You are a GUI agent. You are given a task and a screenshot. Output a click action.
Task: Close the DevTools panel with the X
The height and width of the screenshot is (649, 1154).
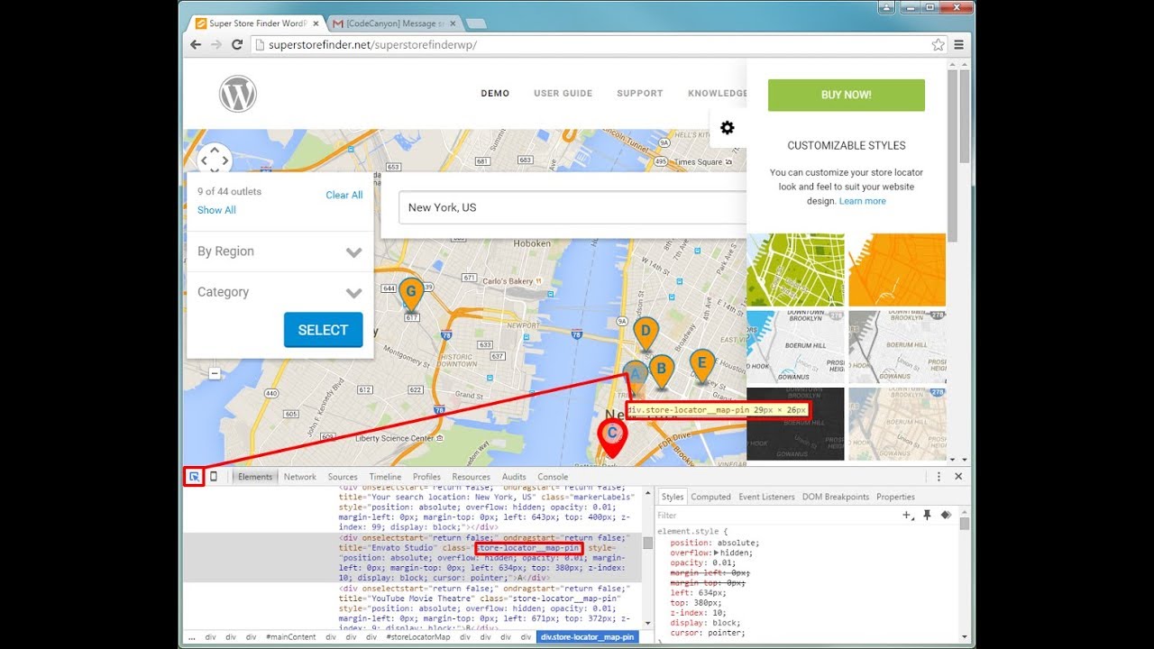(958, 477)
